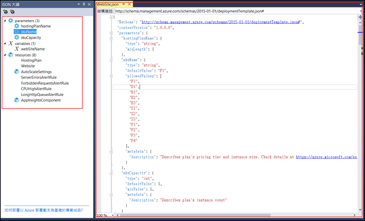Click the "S1" allowed value in code
Image resolution: width=365 pixels, height=221 pixels.
134,108
